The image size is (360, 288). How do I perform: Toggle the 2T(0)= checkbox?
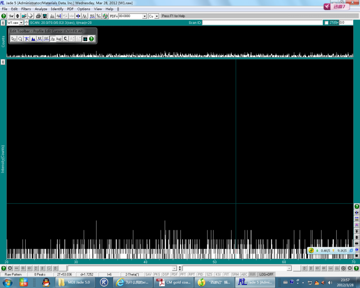pyautogui.click(x=327, y=23)
